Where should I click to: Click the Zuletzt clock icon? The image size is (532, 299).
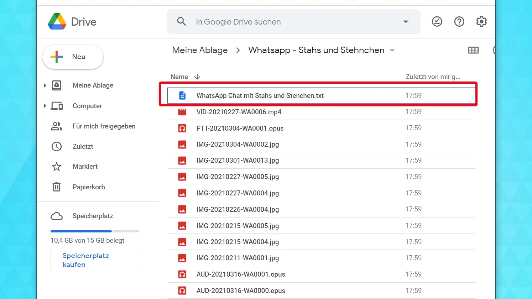(x=57, y=147)
